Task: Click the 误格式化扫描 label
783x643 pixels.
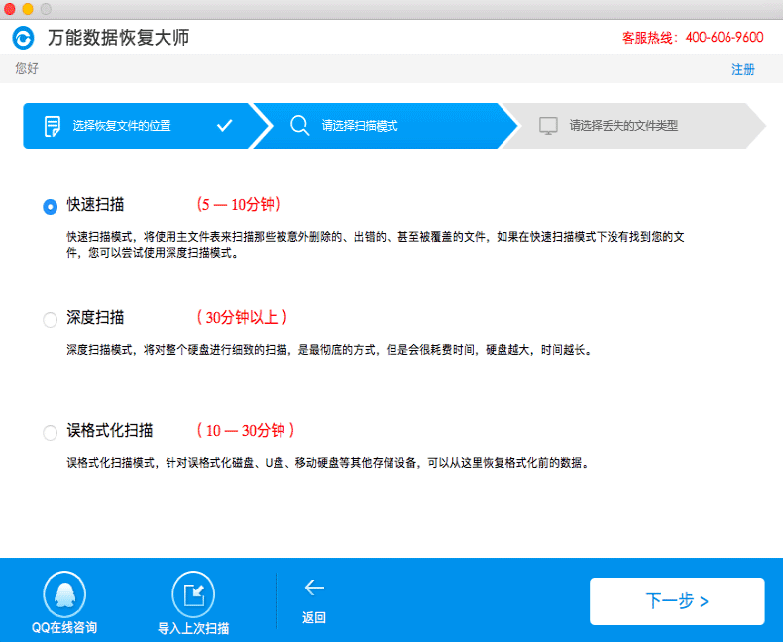Action: pos(110,430)
